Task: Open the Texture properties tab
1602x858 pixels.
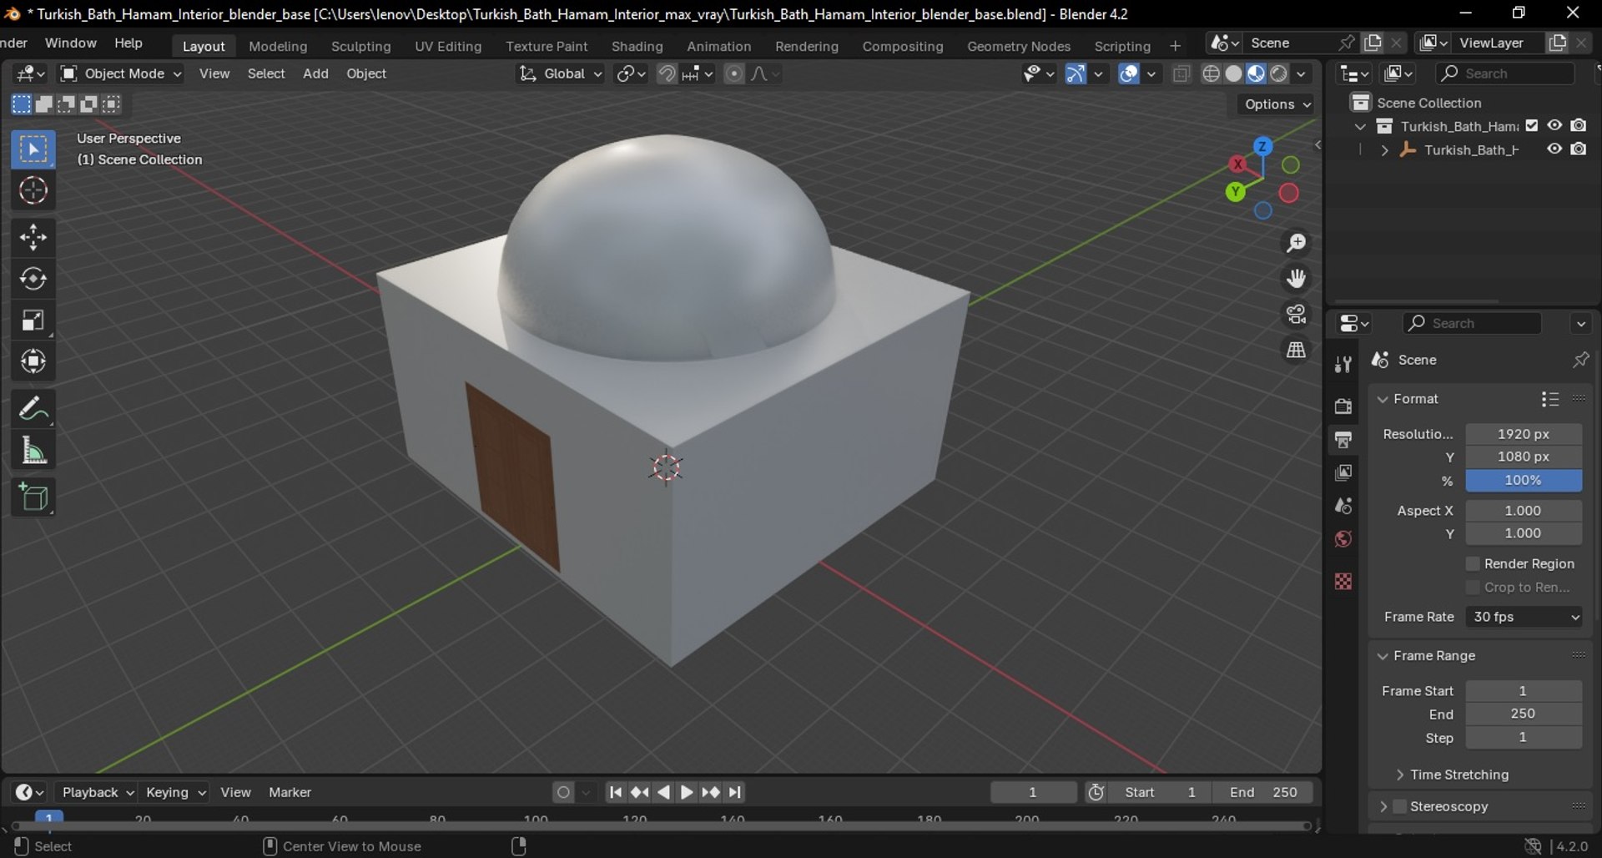Action: (1343, 581)
